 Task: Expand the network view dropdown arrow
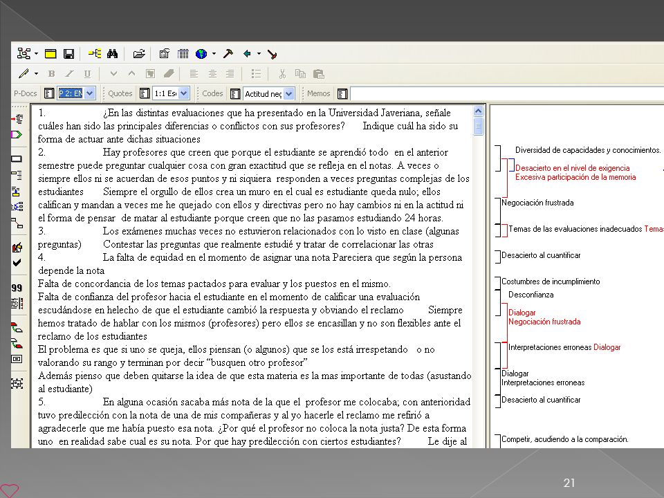click(36, 54)
